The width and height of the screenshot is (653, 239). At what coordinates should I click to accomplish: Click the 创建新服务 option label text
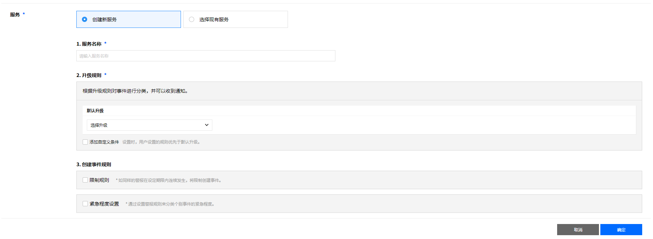[105, 20]
